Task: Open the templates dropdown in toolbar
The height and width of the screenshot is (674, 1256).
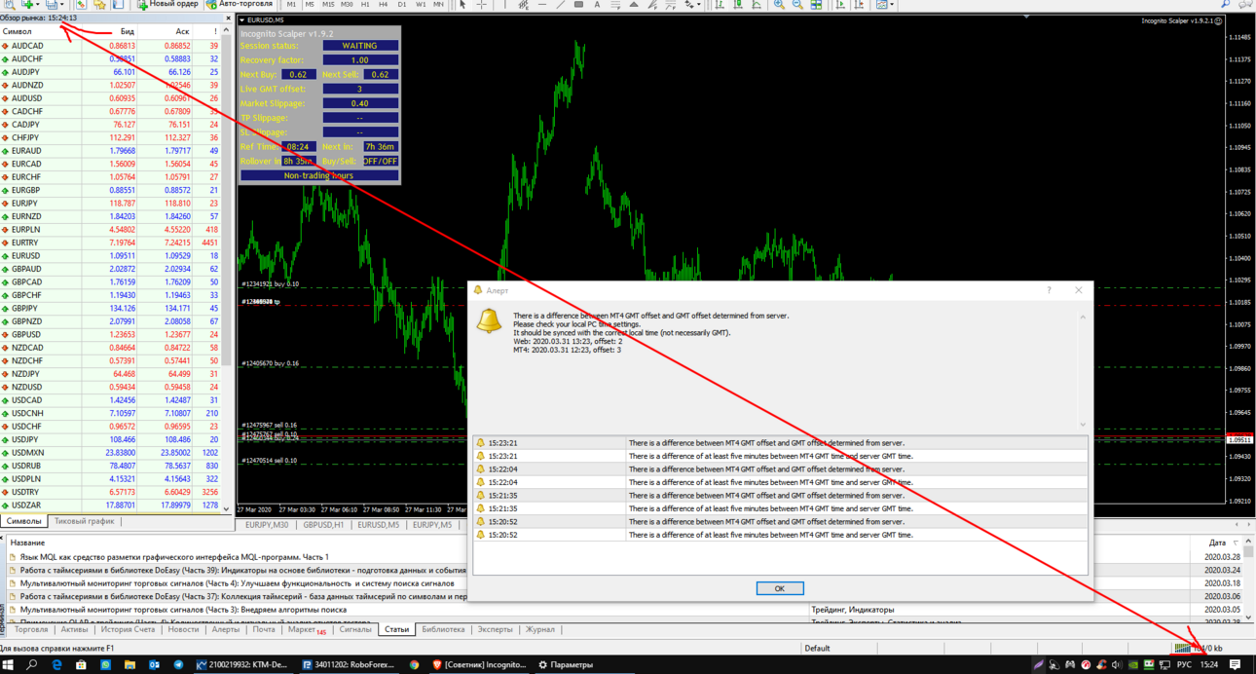Action: pos(885,4)
